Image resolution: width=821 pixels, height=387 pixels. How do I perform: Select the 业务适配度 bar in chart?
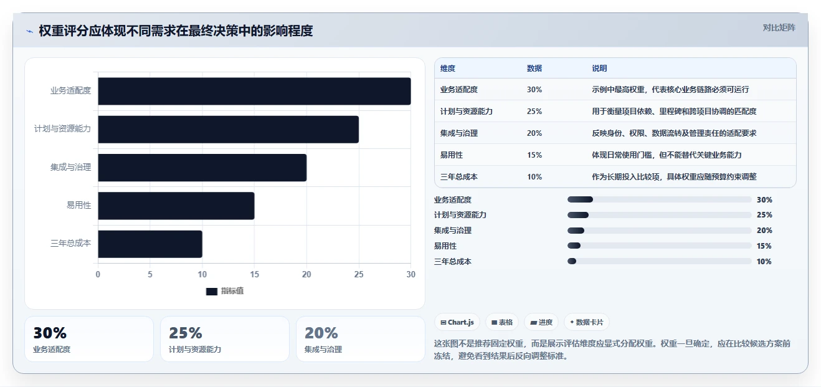point(254,91)
